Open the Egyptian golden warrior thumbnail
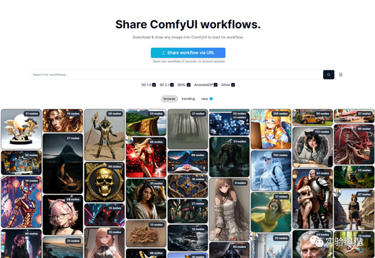The image size is (375, 258). pyautogui.click(x=105, y=135)
